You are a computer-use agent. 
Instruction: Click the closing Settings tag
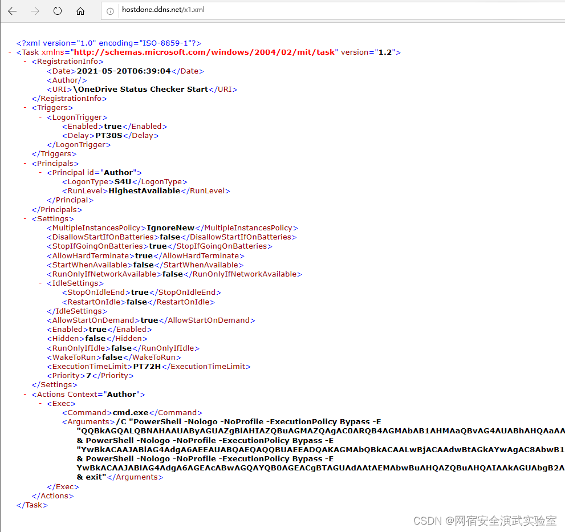click(54, 385)
